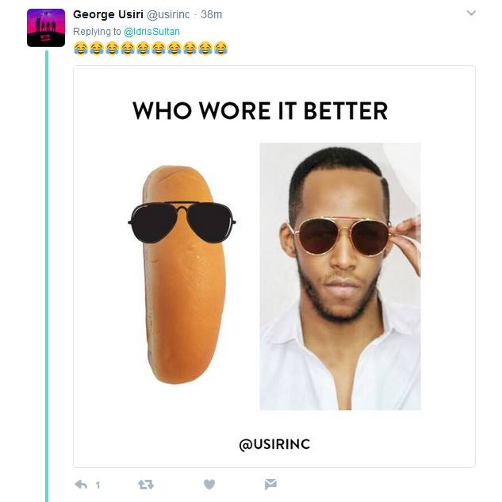
Task: Open the tweet options chevron menu
Action: click(x=471, y=13)
